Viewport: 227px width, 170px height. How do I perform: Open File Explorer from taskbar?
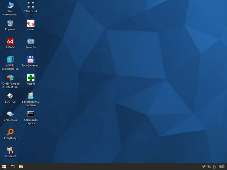[21, 167]
